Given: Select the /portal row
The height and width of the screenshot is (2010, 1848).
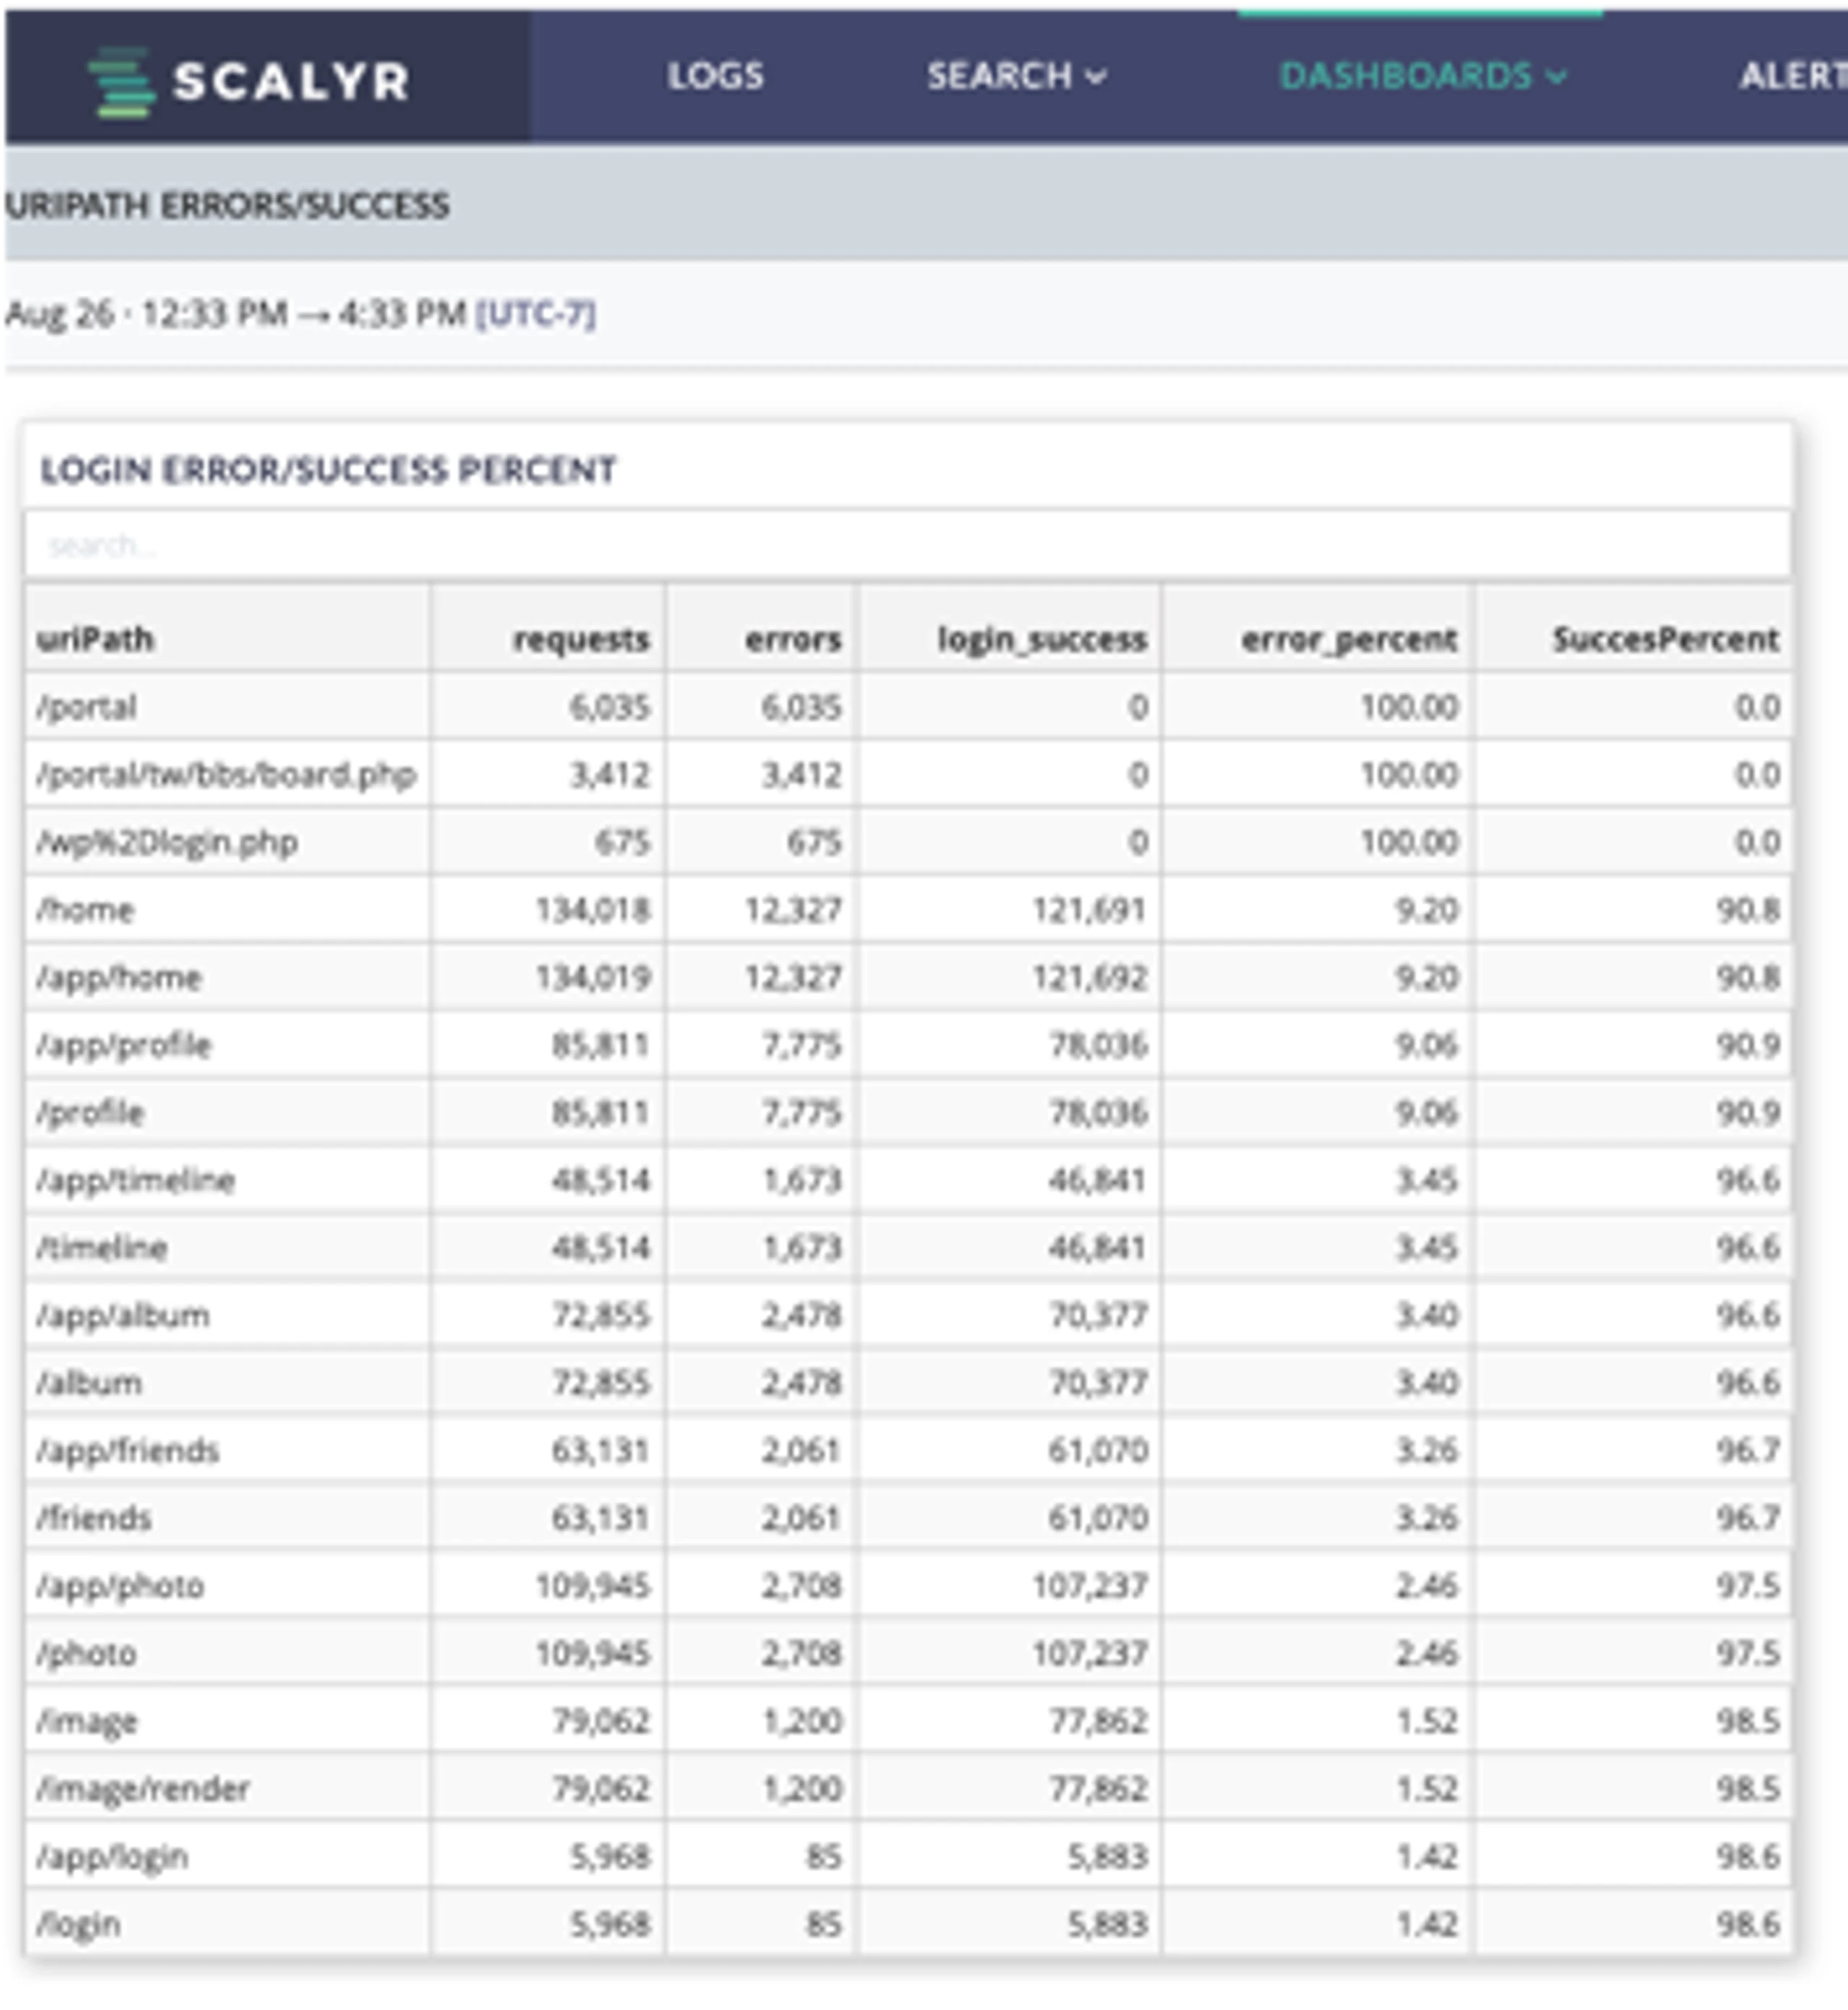Looking at the screenshot, I should (x=907, y=707).
